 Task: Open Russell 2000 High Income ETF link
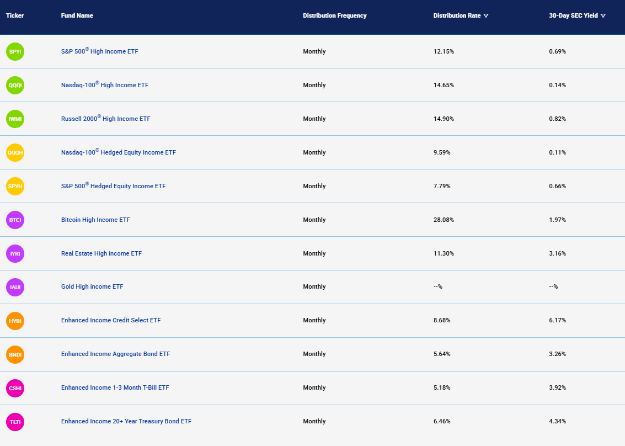pyautogui.click(x=105, y=119)
